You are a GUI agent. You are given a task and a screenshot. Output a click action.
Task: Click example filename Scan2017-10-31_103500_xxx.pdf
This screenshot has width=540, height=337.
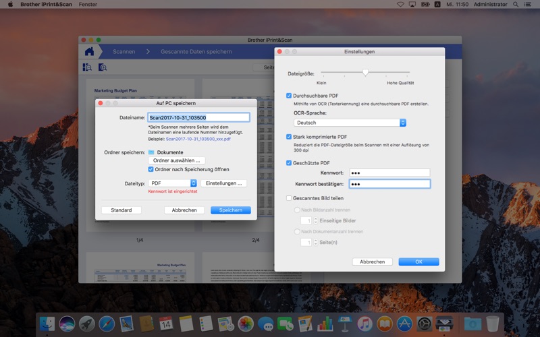[198, 139]
